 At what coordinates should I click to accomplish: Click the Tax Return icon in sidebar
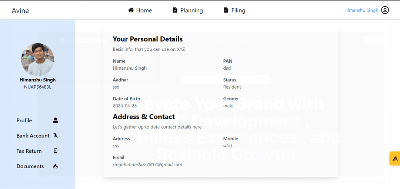56,151
